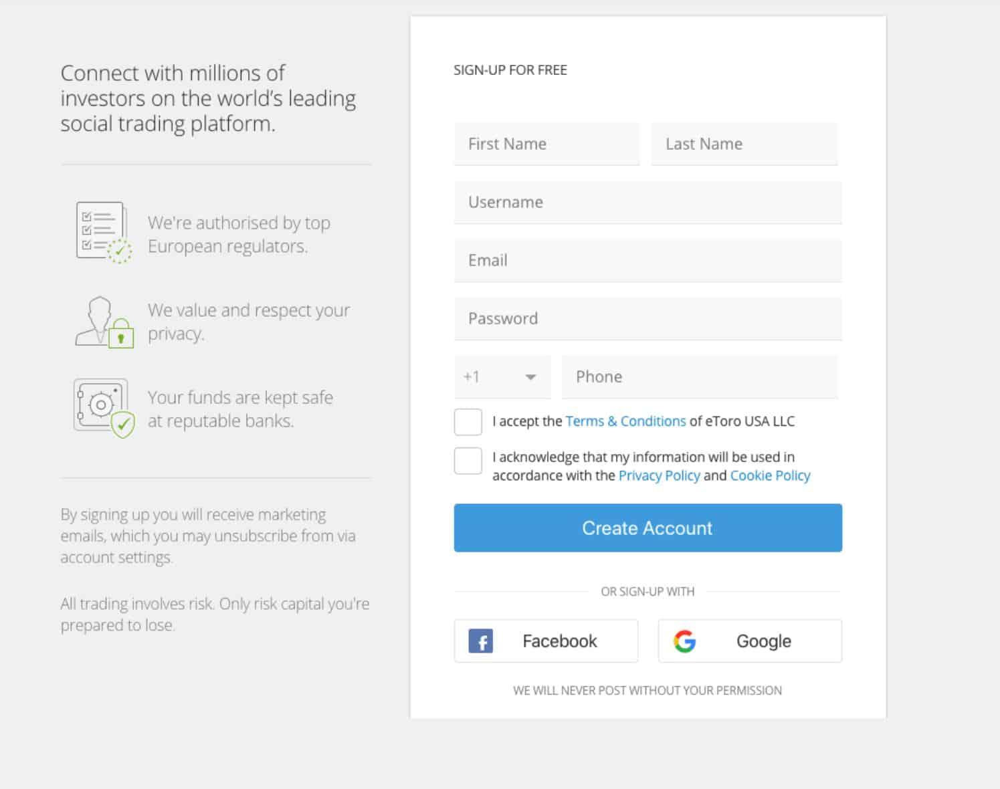Click into the Username field
Image resolution: width=1000 pixels, height=789 pixels.
coord(647,202)
